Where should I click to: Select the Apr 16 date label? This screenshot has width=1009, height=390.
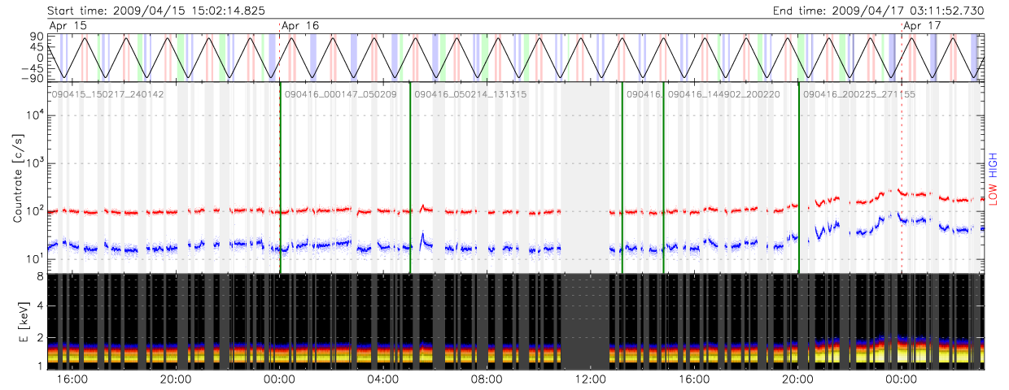click(300, 26)
